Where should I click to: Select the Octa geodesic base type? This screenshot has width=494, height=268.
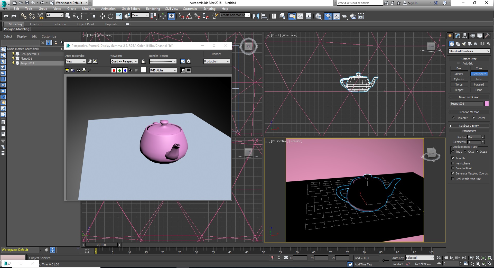click(465, 152)
